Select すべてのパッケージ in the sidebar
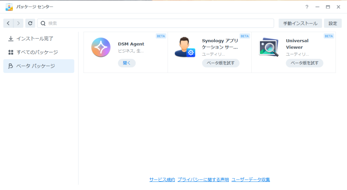 [39, 52]
